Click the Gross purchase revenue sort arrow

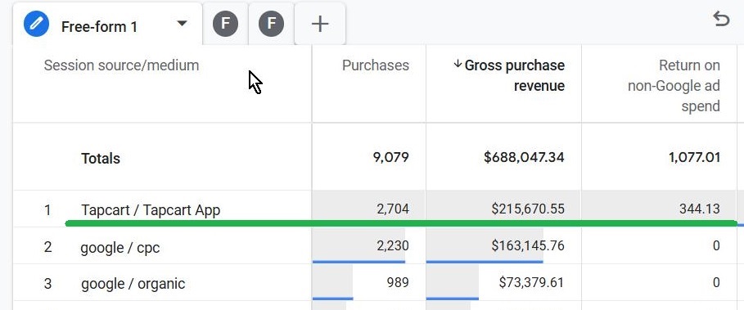point(458,64)
